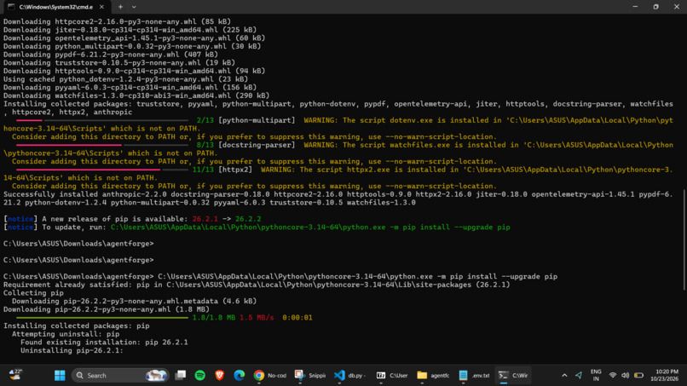
Task: Open Task View on the taskbar
Action: click(180, 375)
